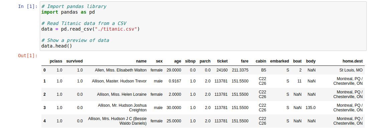368x130 pixels.
Task: Click name 'Allison, Master. Hudson Trevor'
Action: coord(119,81)
